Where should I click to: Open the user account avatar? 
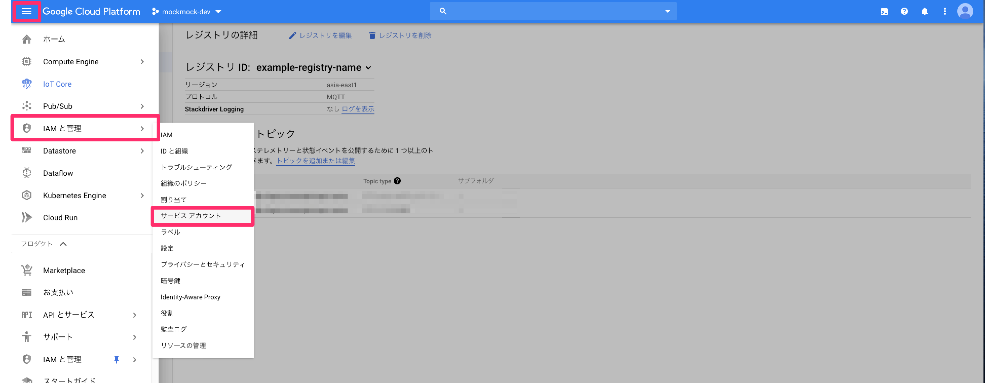965,11
